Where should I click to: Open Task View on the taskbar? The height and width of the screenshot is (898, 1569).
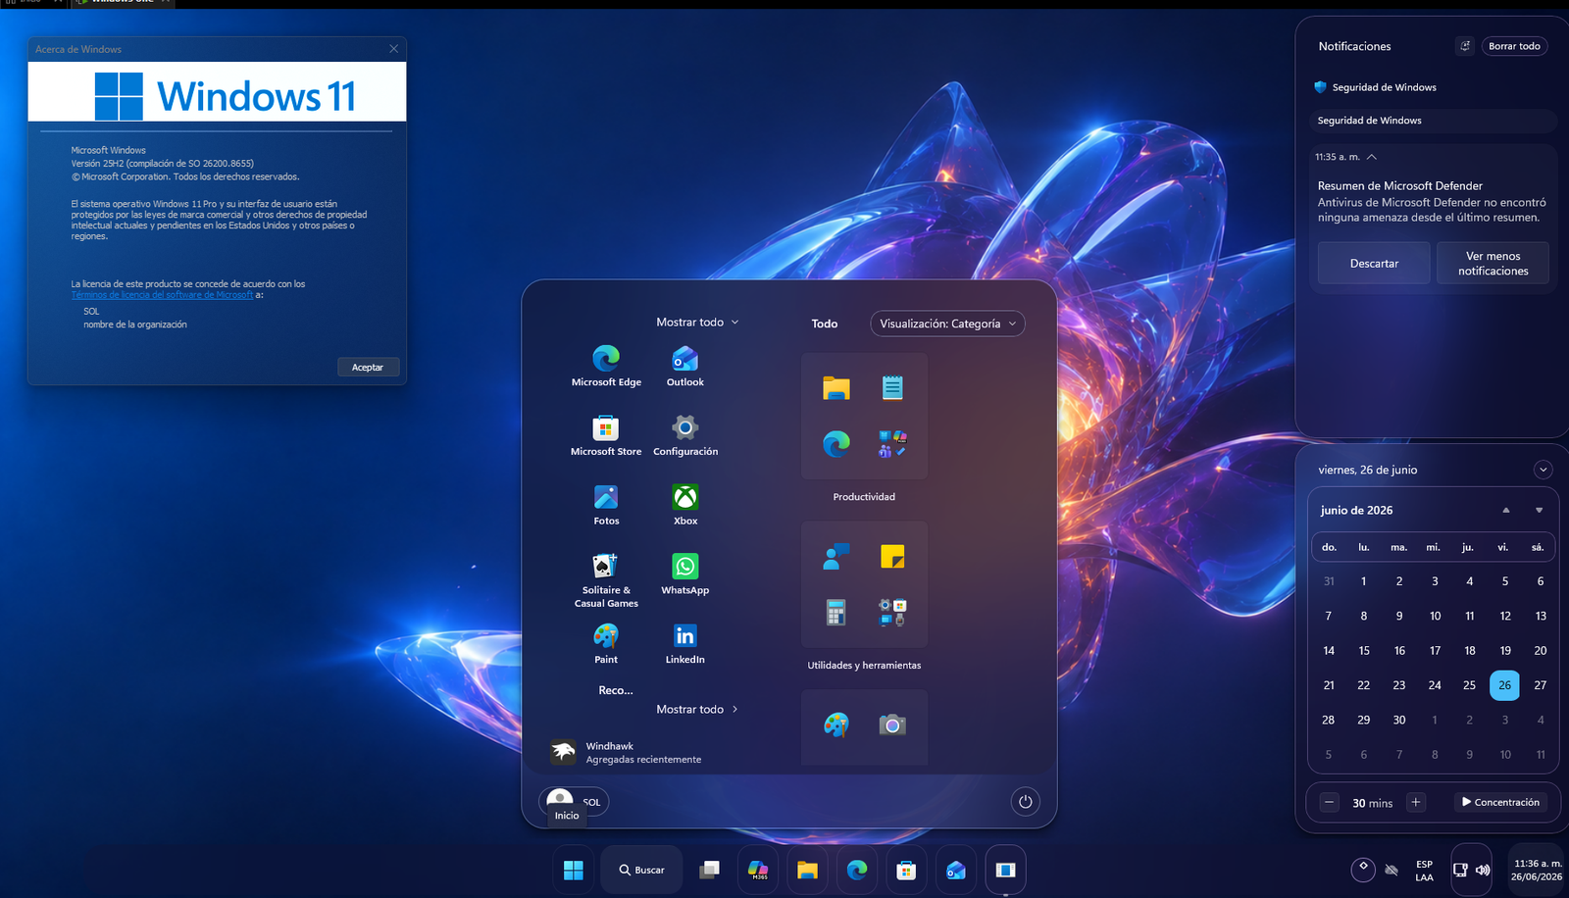point(709,870)
